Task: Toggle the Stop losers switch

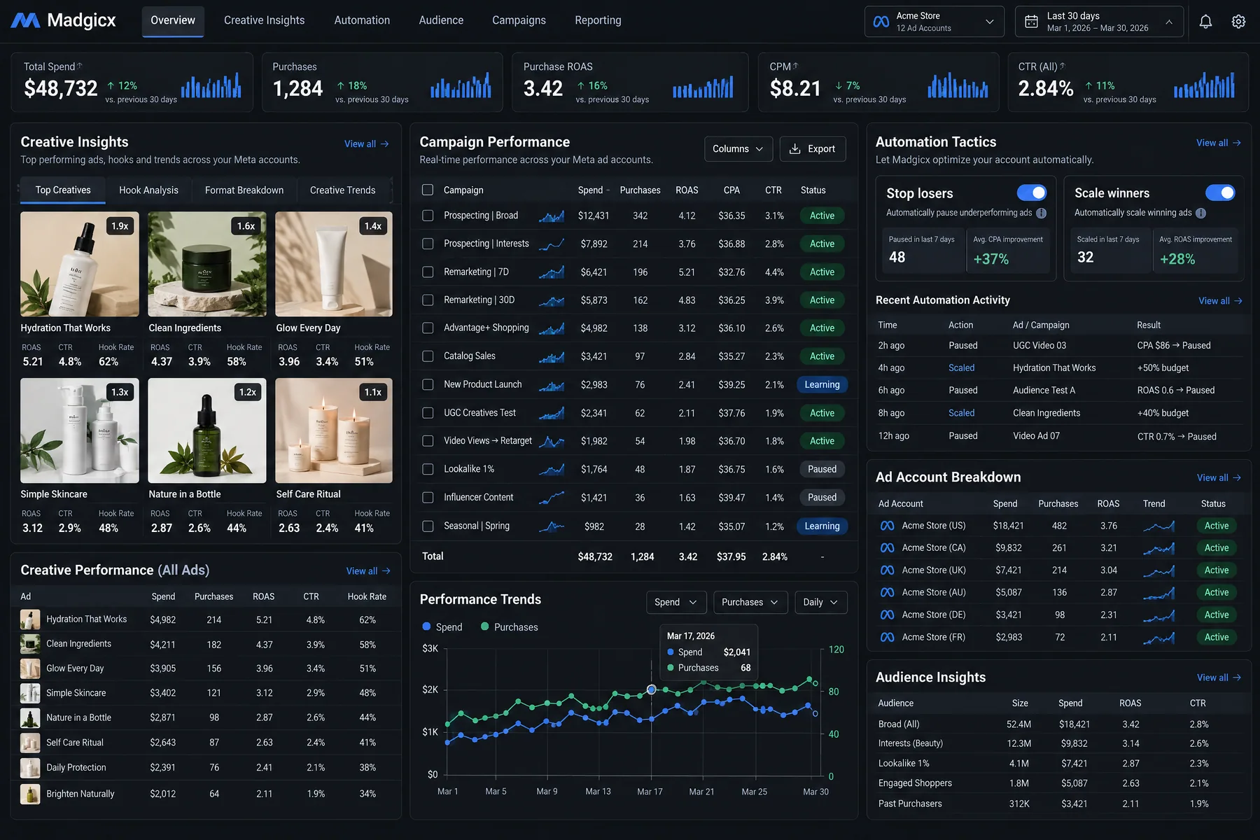Action: click(1032, 192)
